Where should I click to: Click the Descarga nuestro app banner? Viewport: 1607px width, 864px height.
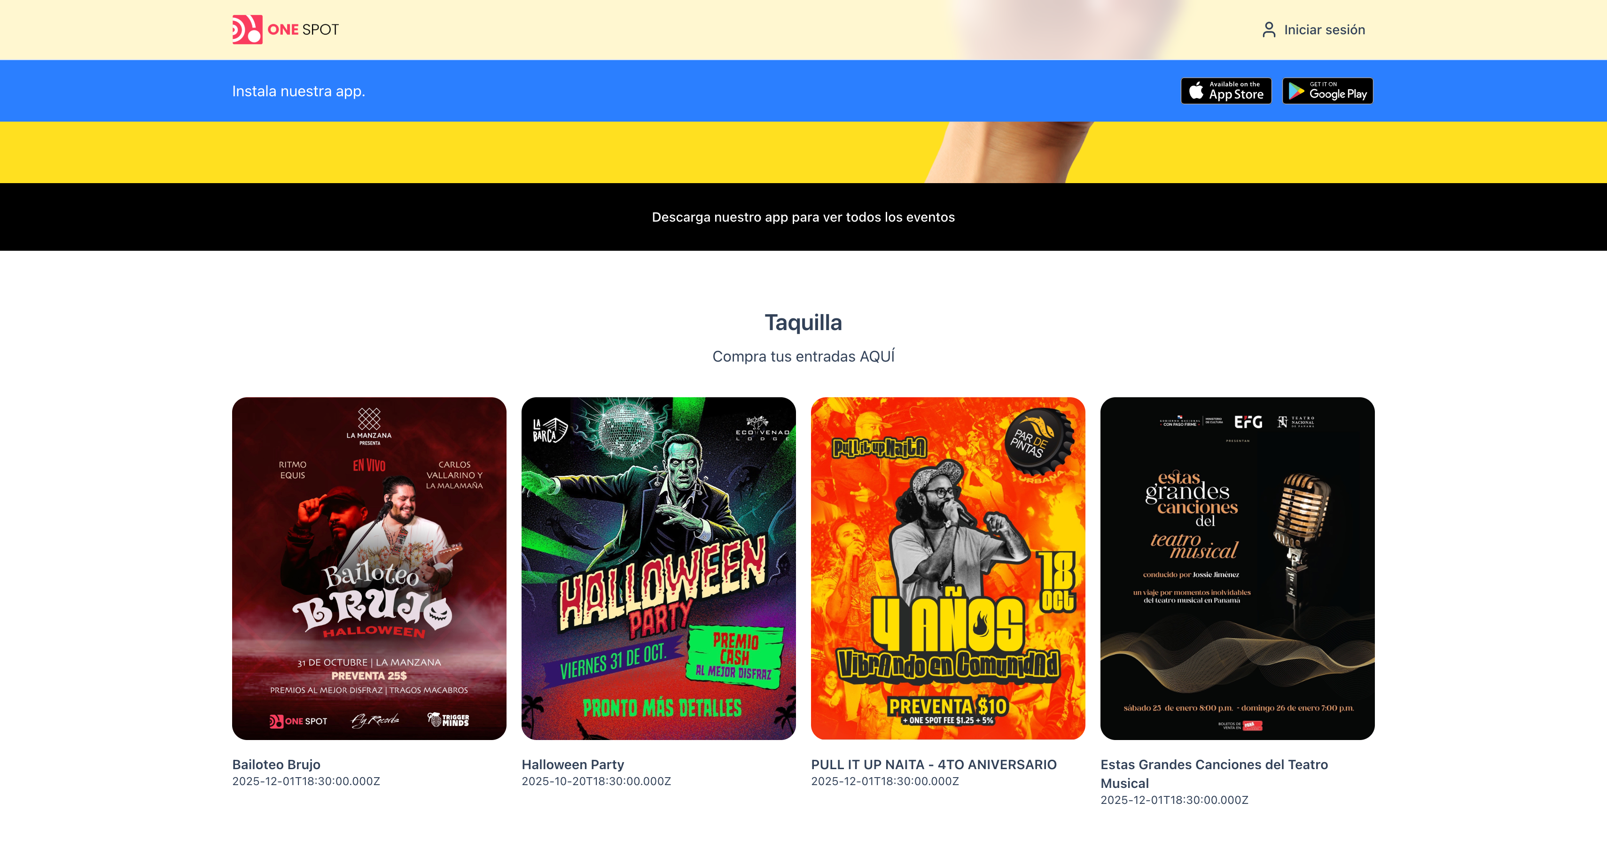803,217
